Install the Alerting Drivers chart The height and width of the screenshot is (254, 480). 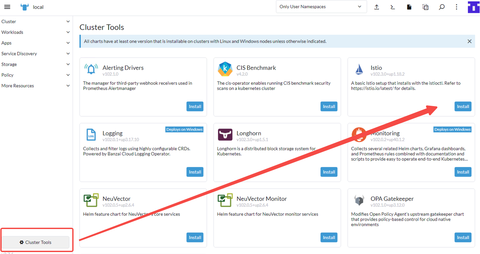(195, 106)
